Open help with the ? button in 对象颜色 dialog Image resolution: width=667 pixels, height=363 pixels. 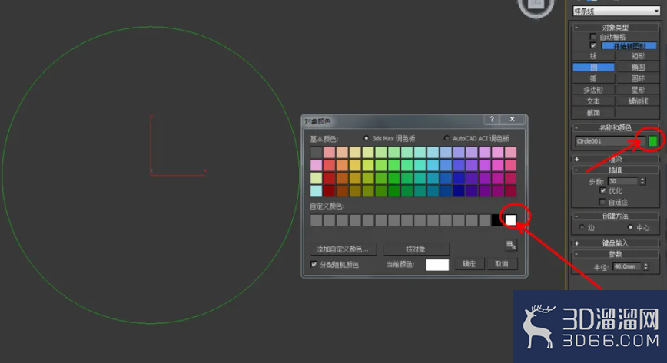[492, 119]
